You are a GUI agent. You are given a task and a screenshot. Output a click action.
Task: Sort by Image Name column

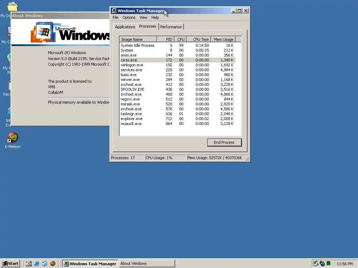click(138, 39)
